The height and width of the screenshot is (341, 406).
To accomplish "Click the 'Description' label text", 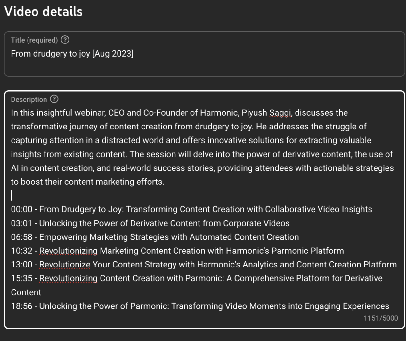I will 29,99.
